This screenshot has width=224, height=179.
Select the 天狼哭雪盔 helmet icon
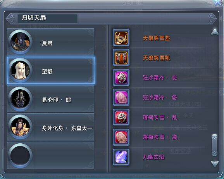(x=121, y=38)
